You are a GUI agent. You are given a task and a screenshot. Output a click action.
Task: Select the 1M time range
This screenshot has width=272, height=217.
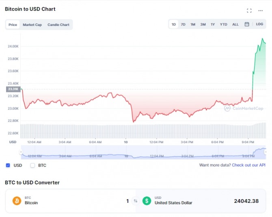click(x=193, y=24)
